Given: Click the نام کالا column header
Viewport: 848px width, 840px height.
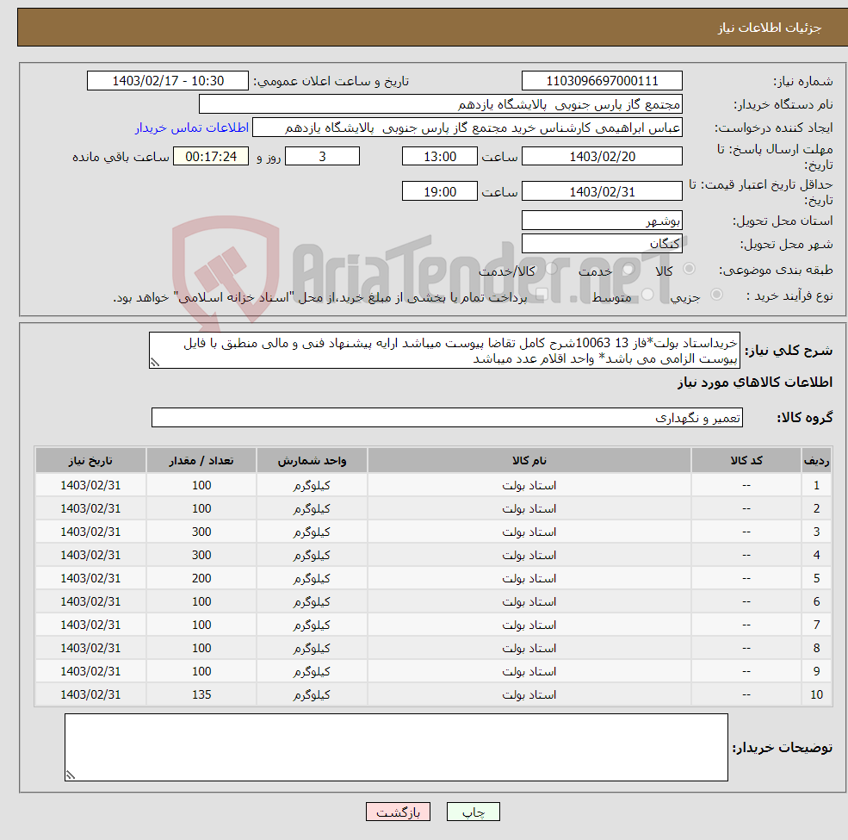Looking at the screenshot, I should pyautogui.click(x=529, y=461).
